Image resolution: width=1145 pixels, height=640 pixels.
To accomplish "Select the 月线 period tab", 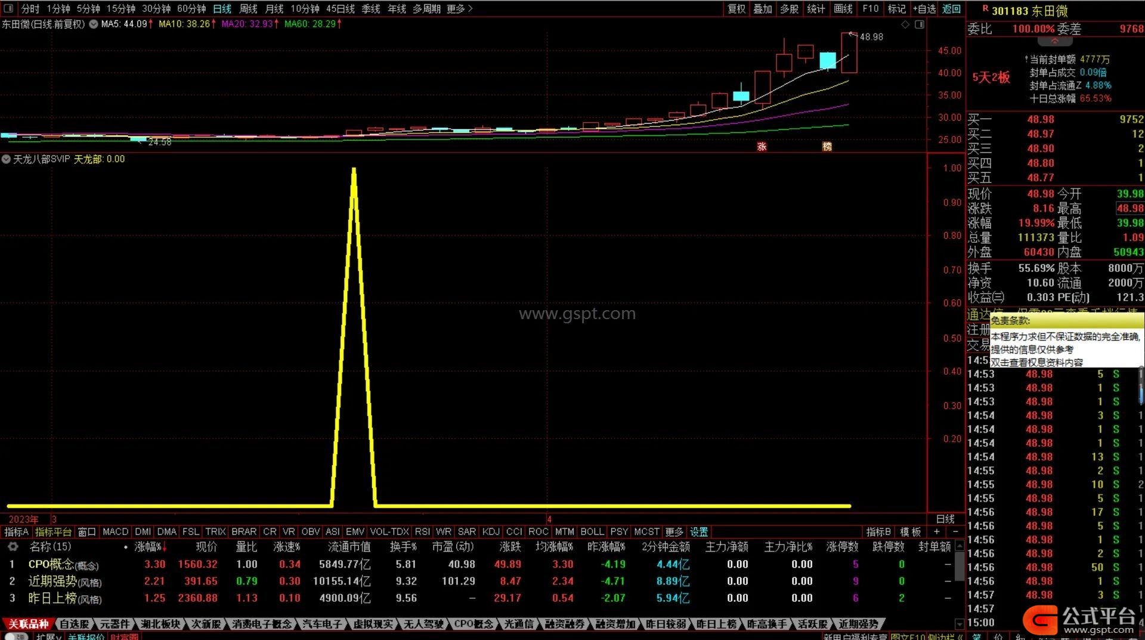I will pos(274,9).
